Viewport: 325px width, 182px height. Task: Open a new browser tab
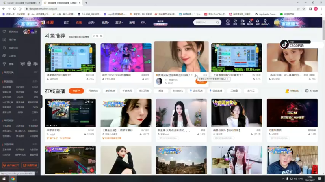pos(86,3)
